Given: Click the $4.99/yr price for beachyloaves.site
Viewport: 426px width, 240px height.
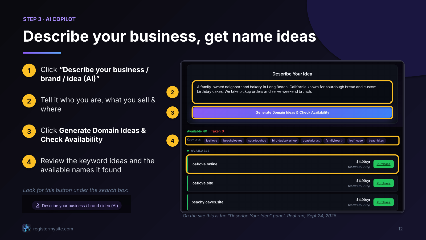Looking at the screenshot, I should click(363, 200).
